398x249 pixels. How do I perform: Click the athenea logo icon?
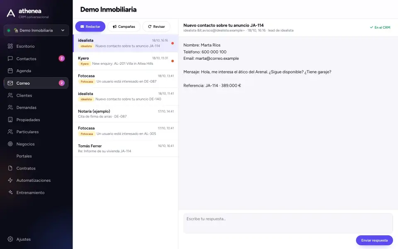tap(11, 13)
